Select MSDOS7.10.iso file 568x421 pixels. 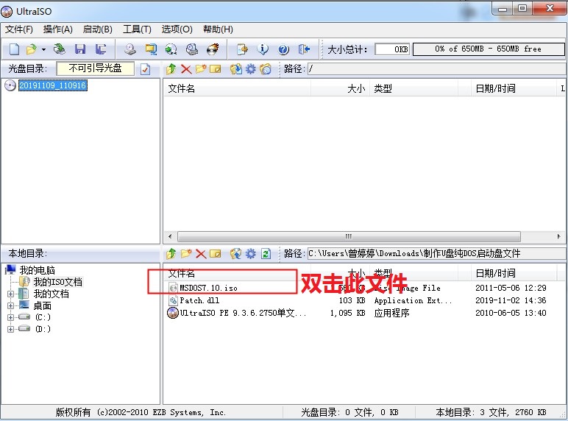coord(209,288)
